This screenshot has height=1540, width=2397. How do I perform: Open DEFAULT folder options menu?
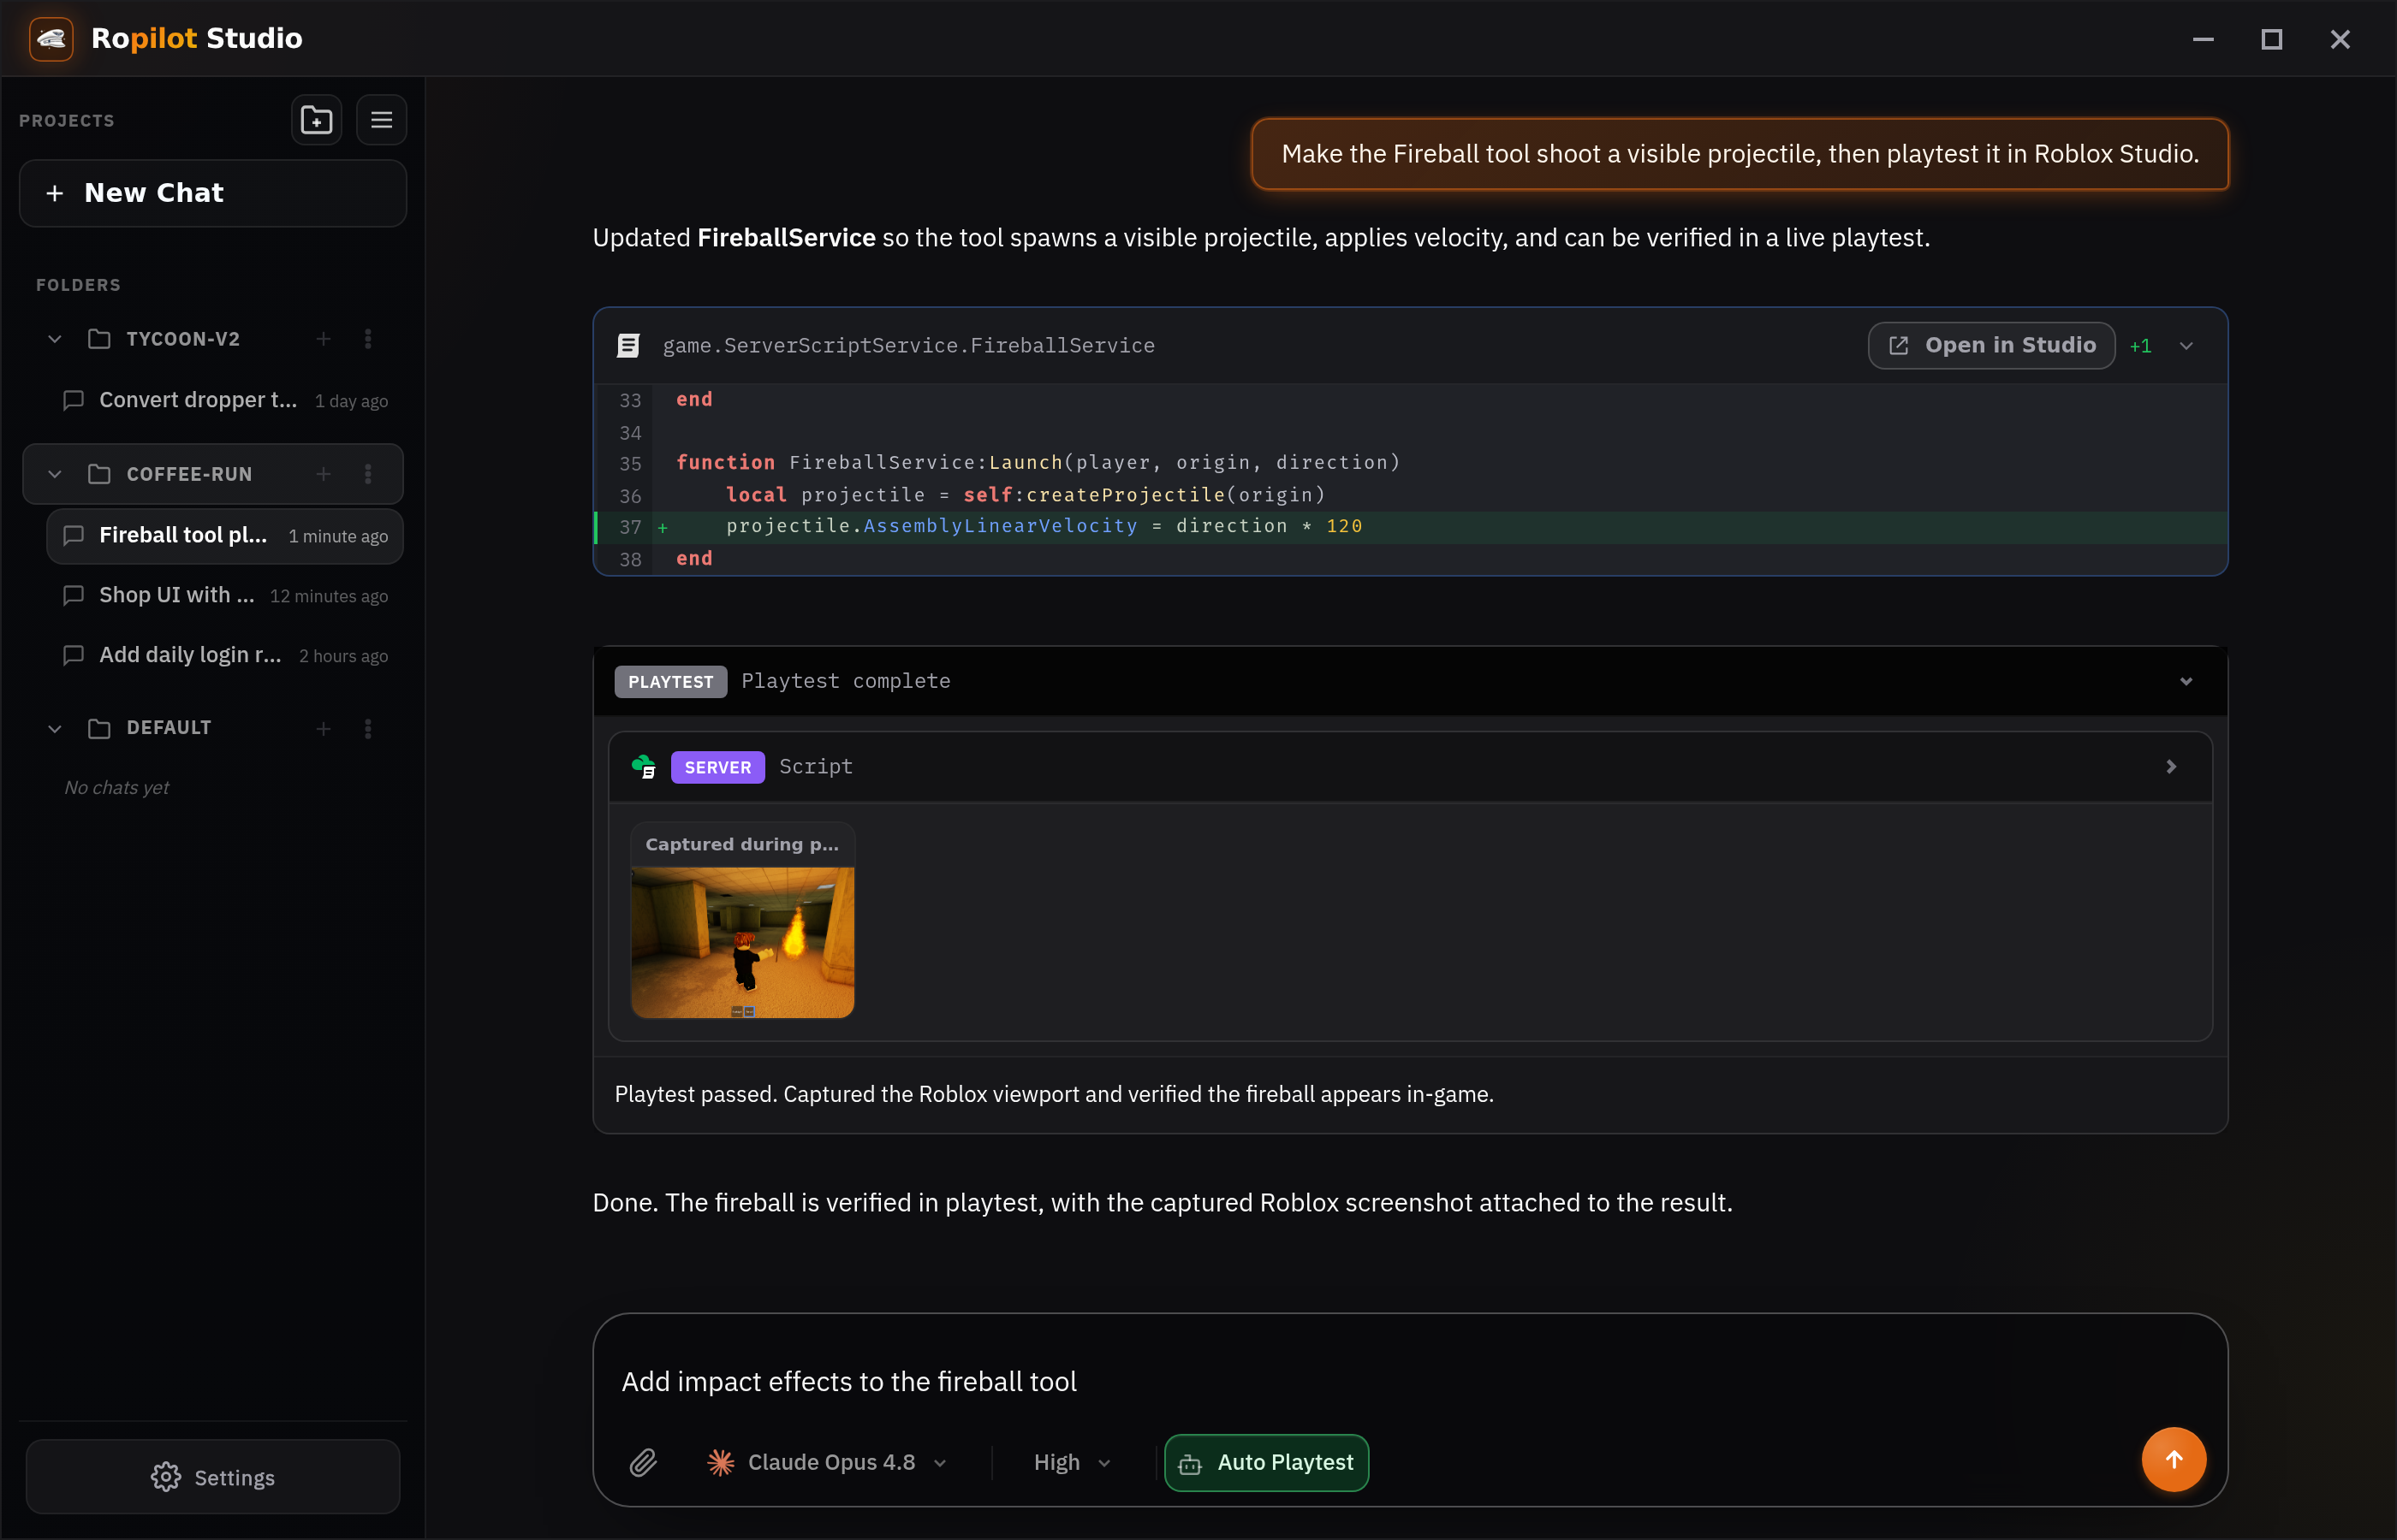[x=368, y=729]
